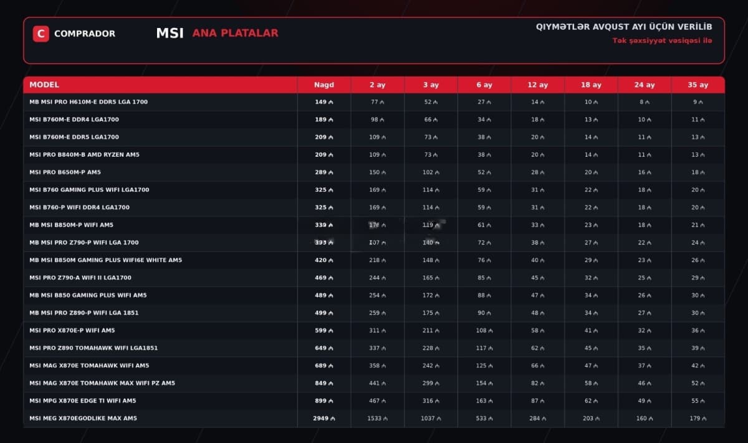The image size is (748, 443).
Task: Click the 12 ay column header
Action: [537, 85]
